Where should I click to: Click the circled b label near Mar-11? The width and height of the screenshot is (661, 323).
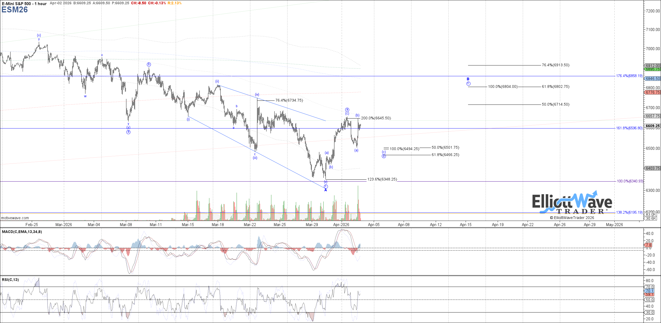click(x=149, y=64)
